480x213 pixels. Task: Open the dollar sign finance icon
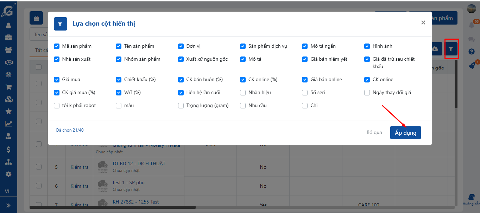[8, 149]
